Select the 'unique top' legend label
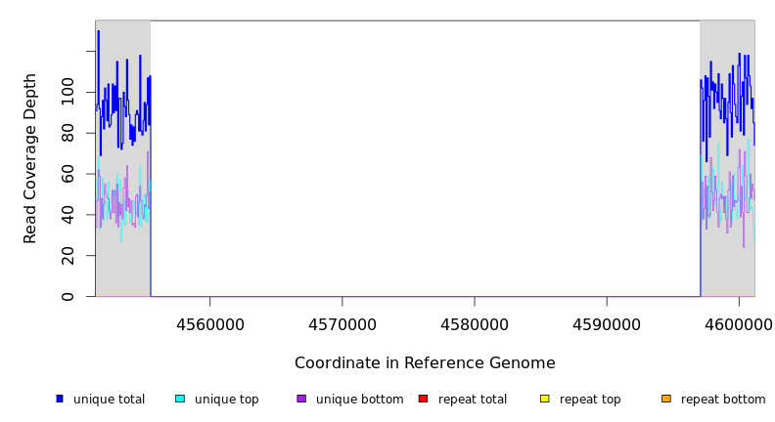 227,400
